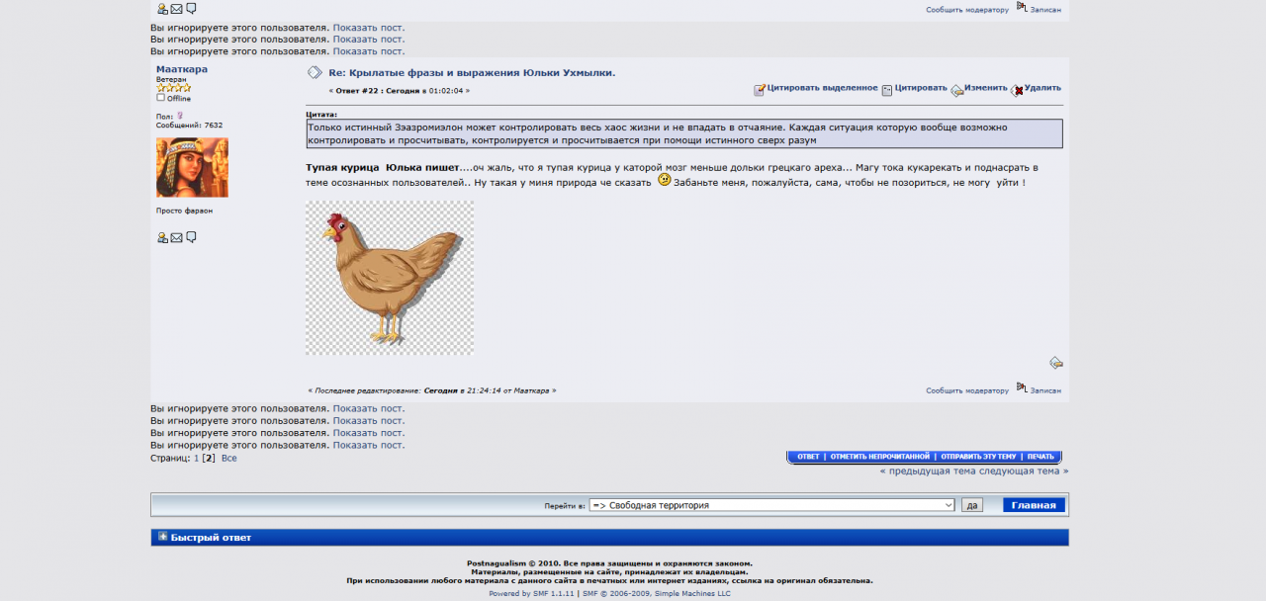The width and height of the screenshot is (1266, 601).
Task: Click the Изменить edit icon
Action: 957,90
